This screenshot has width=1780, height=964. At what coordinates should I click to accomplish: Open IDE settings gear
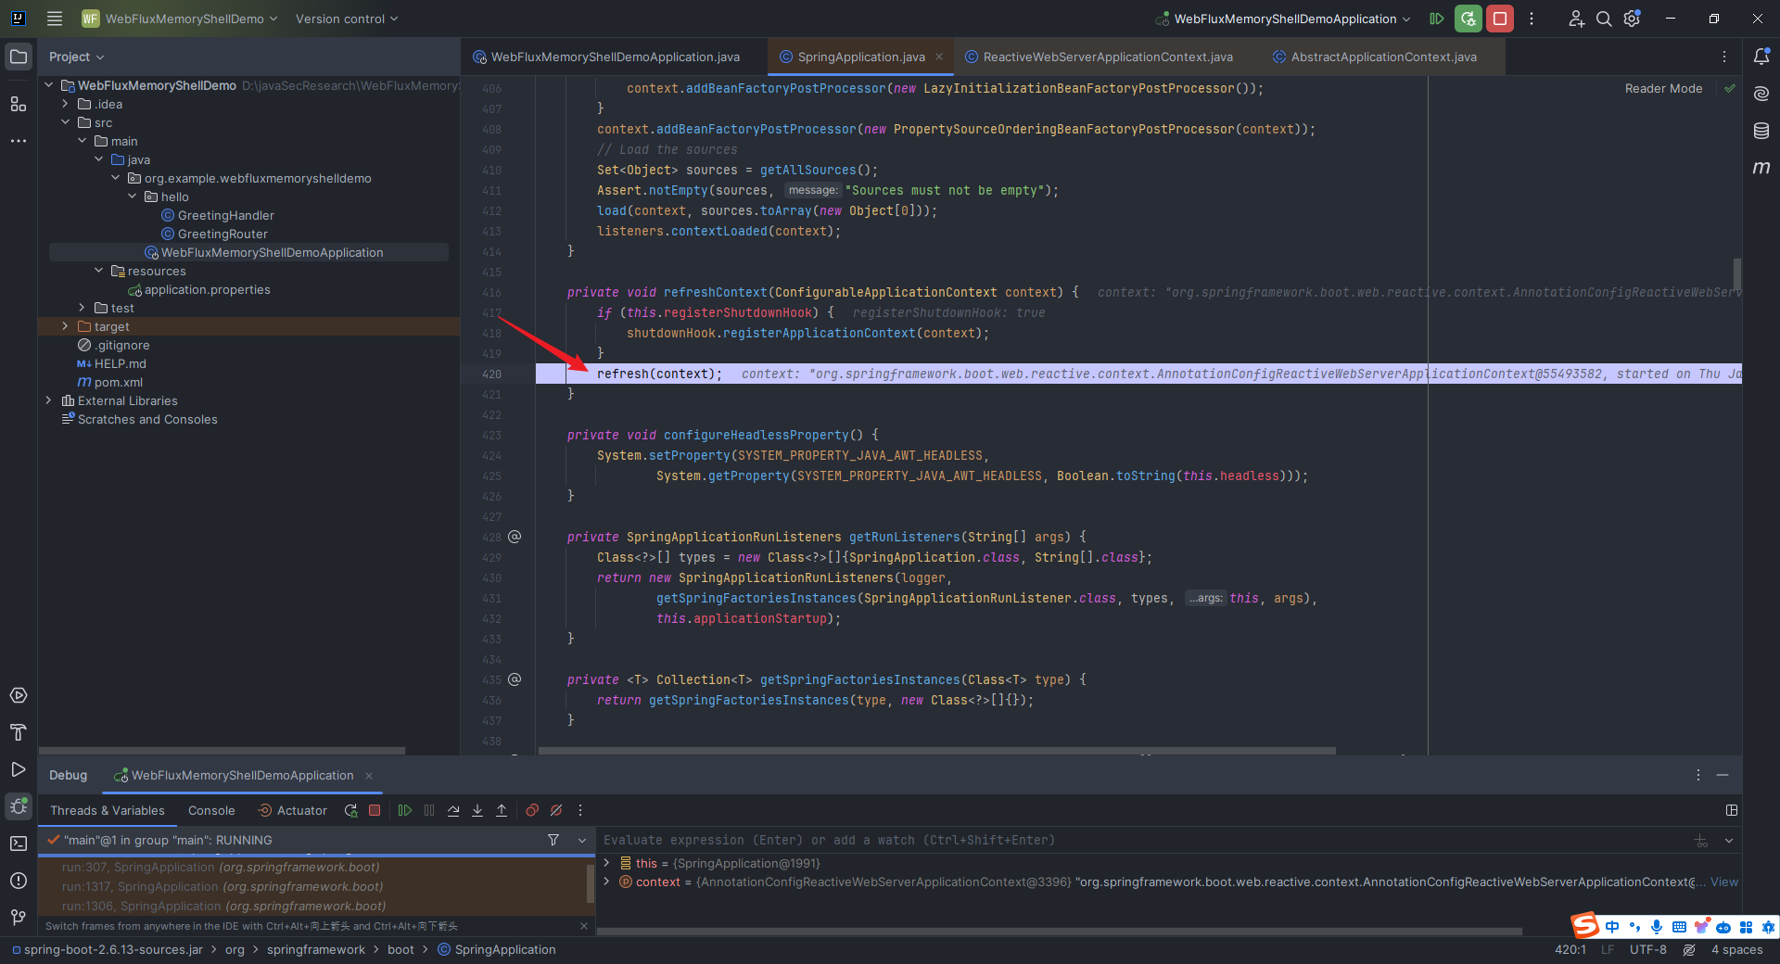click(1632, 19)
